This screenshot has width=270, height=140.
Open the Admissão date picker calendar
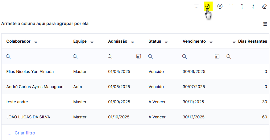click(x=139, y=56)
